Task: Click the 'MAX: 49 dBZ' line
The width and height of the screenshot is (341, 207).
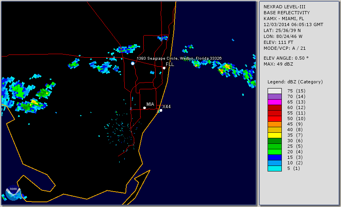Action: coord(278,64)
